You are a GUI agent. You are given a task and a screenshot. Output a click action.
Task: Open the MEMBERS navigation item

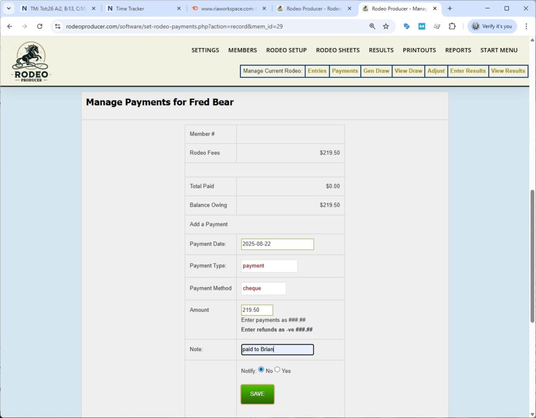[x=242, y=50]
